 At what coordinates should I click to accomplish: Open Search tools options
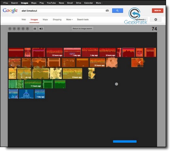click(83, 20)
